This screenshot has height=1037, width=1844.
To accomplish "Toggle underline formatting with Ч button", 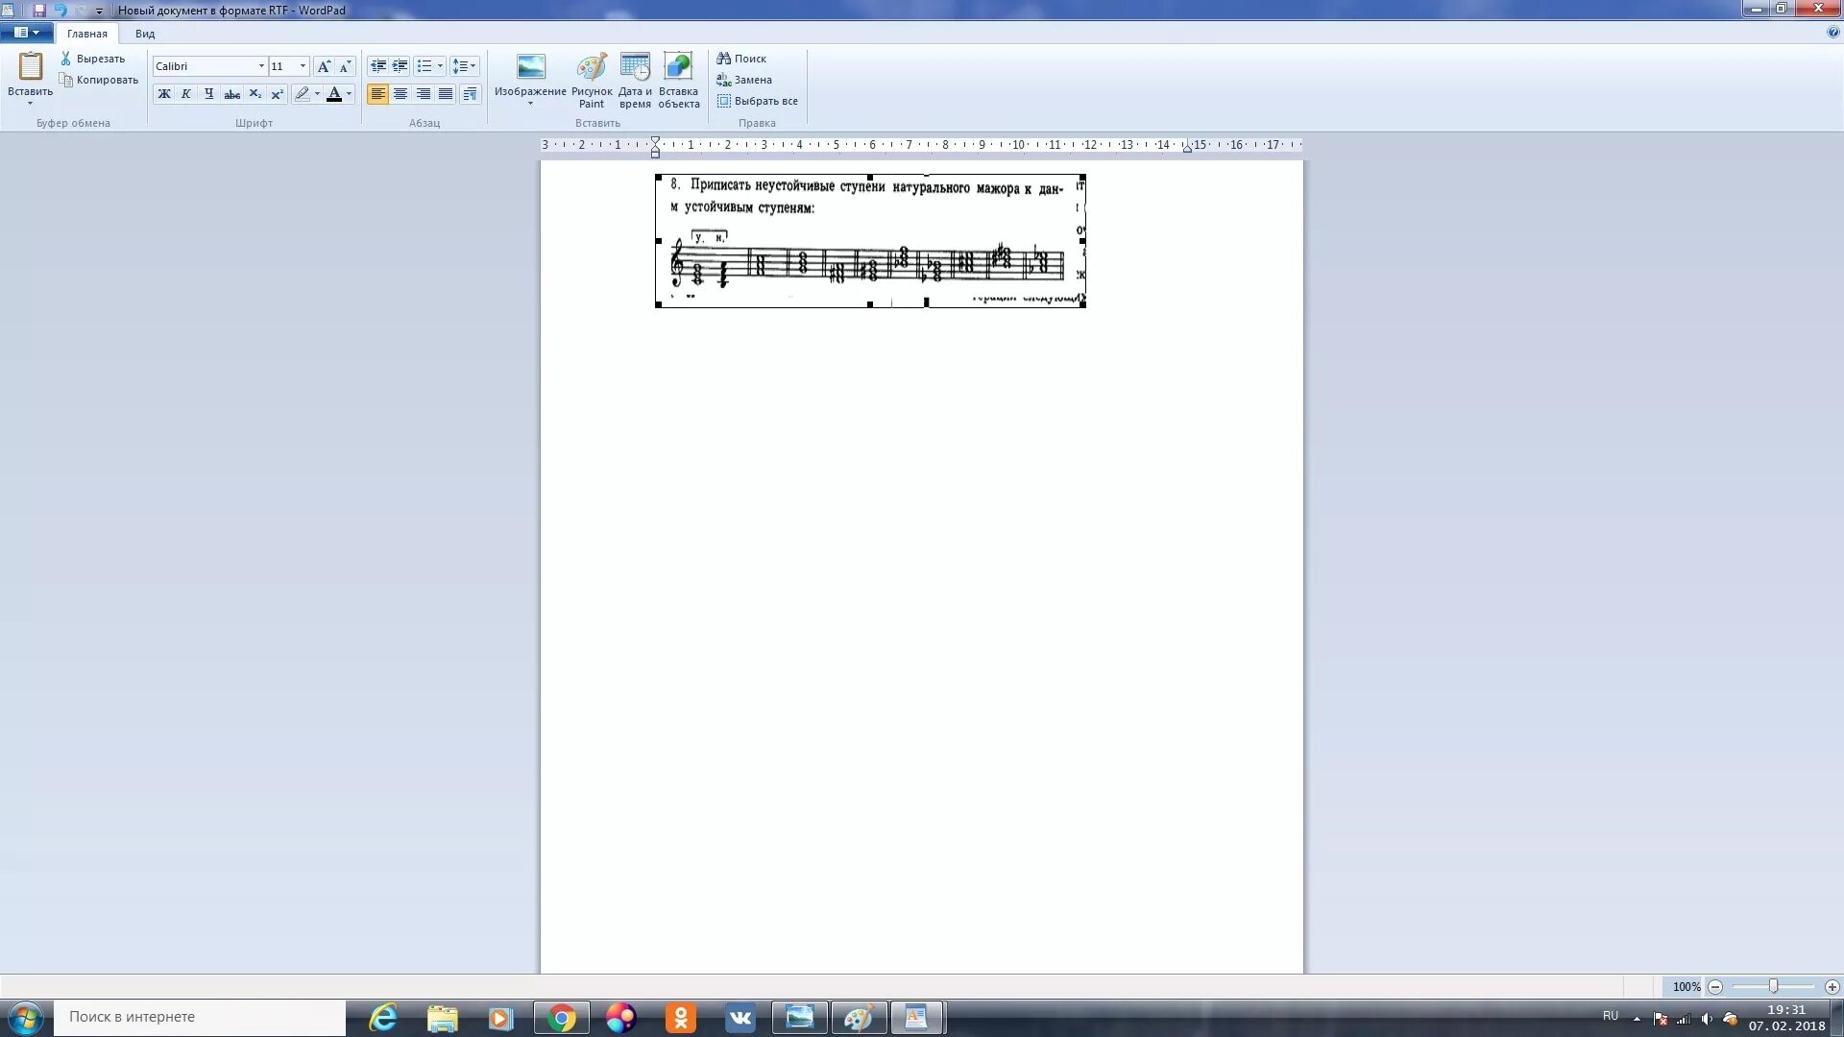I will click(x=206, y=94).
